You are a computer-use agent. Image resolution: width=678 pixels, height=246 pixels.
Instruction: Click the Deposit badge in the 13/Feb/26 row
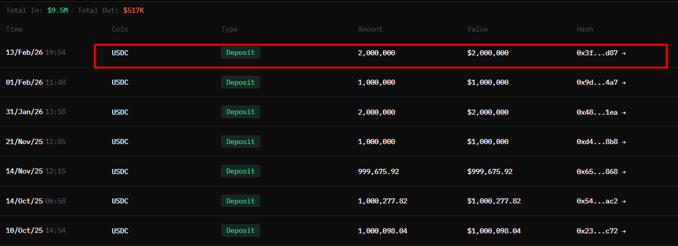(x=240, y=53)
